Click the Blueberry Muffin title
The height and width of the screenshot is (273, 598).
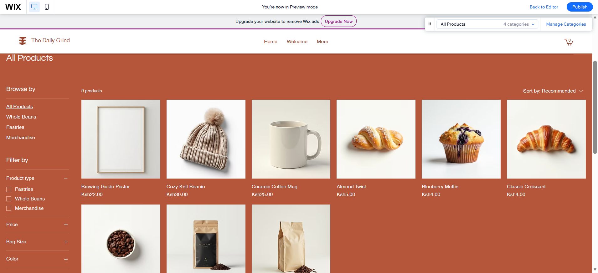tap(440, 187)
